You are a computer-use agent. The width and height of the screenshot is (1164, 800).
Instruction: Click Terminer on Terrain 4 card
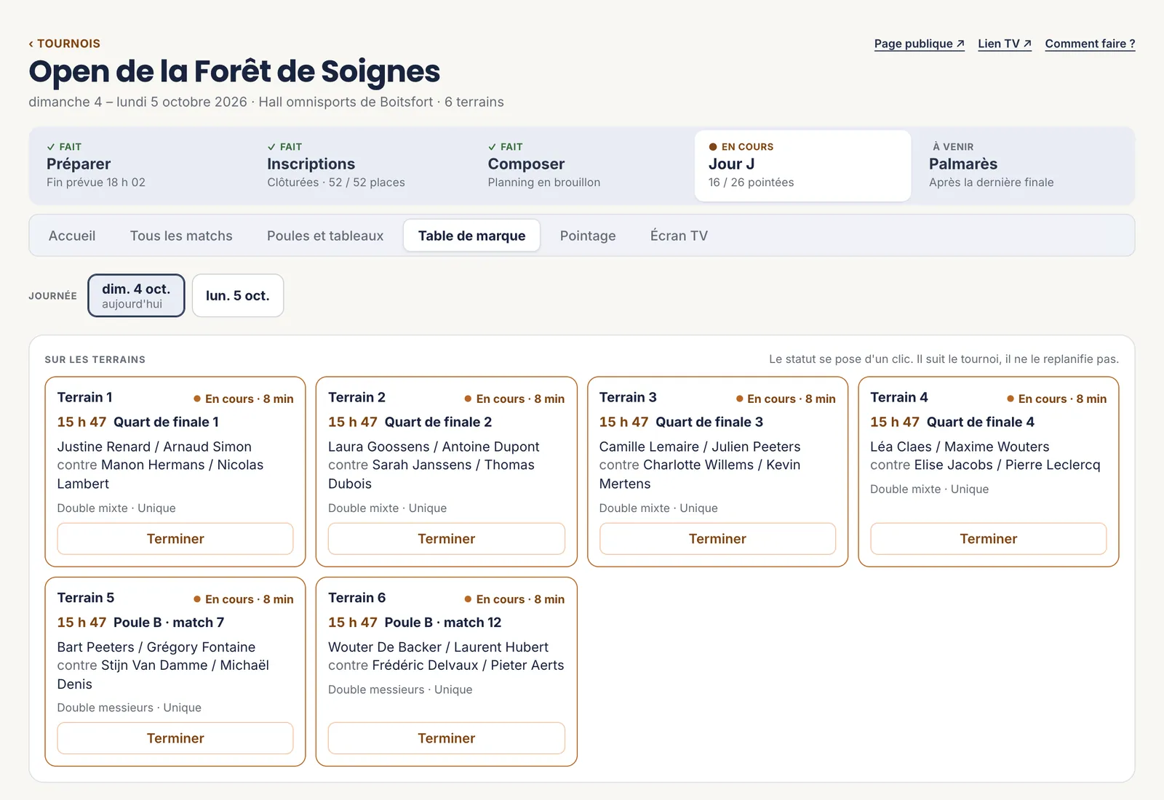point(988,539)
